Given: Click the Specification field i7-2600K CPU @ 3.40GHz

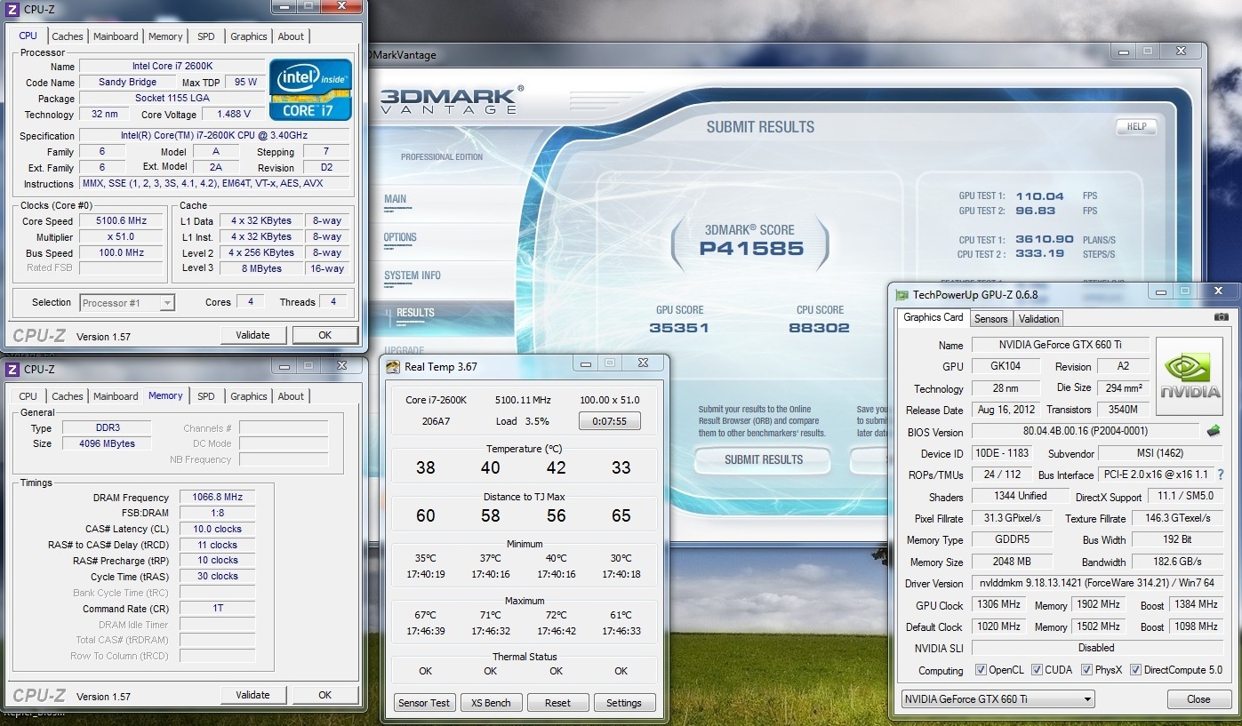Looking at the screenshot, I should 214,135.
